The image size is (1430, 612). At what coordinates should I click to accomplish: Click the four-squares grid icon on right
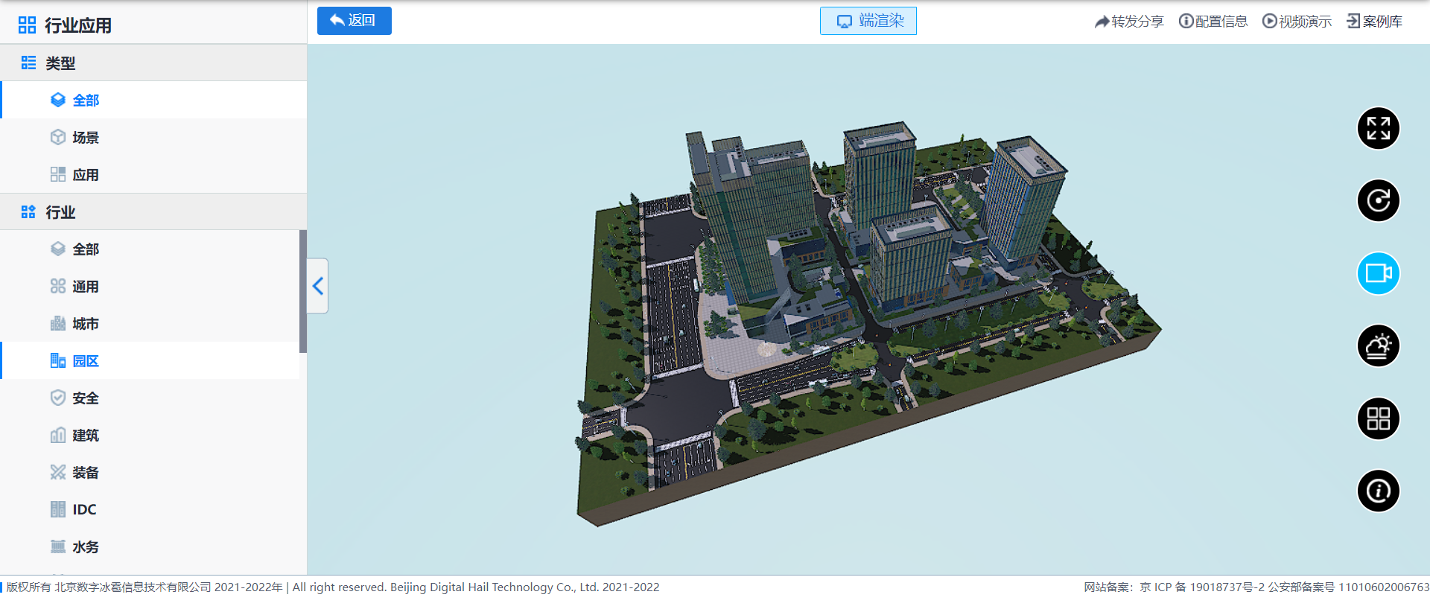coord(1378,418)
